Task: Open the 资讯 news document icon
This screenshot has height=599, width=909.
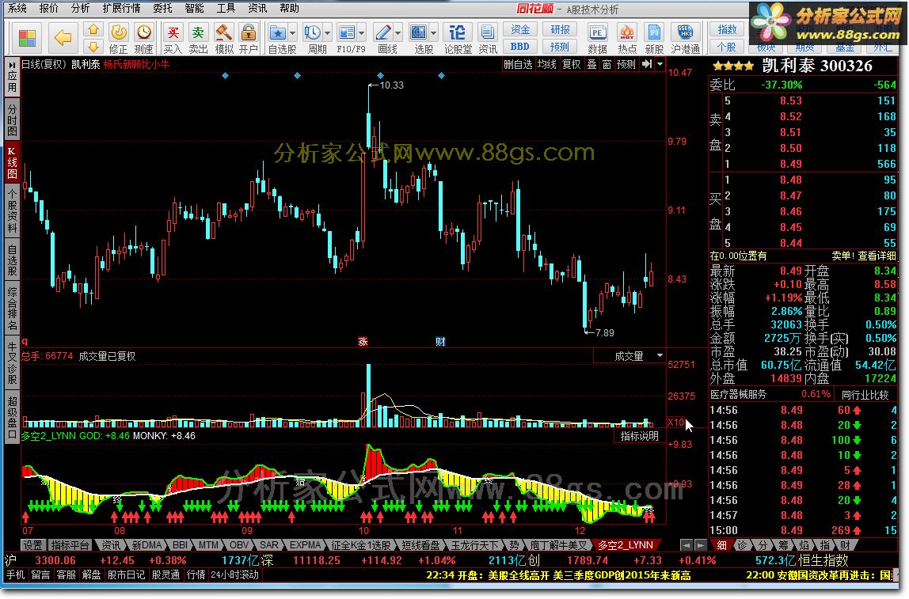Action: pos(488,38)
